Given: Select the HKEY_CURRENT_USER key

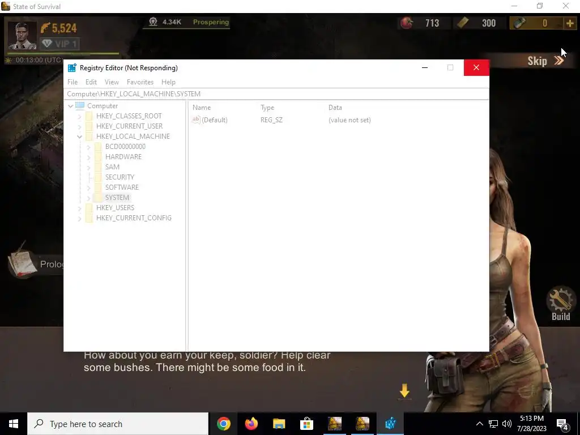Looking at the screenshot, I should coord(129,126).
